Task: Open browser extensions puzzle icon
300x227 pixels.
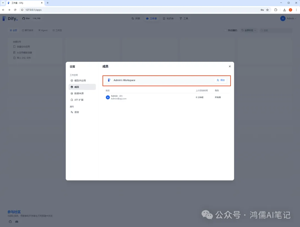Action: pos(276,10)
